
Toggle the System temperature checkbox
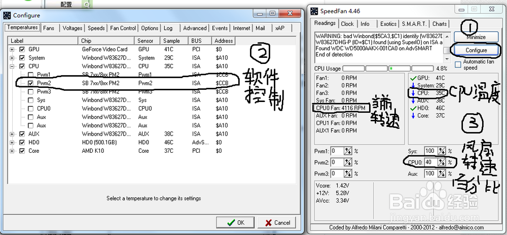(x=22, y=58)
